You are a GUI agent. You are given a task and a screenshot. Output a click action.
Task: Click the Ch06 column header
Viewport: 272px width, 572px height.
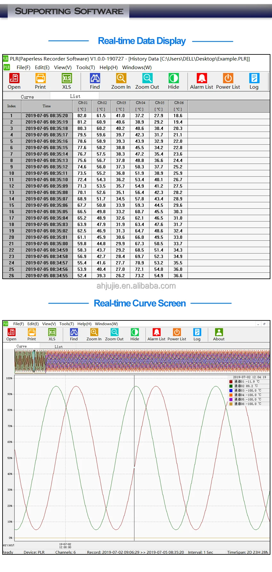tap(179, 106)
